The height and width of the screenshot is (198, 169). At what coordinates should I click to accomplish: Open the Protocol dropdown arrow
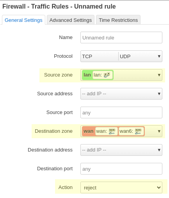[x=159, y=56]
